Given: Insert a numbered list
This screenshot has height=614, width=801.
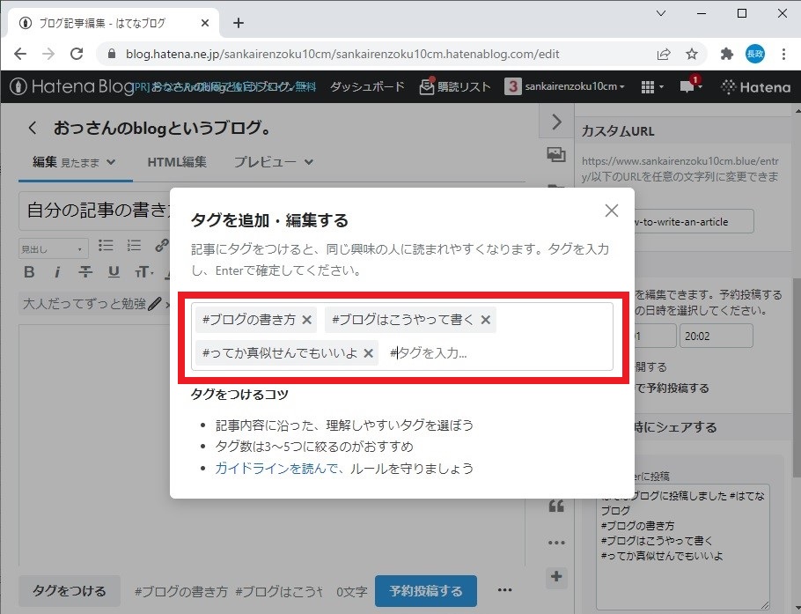Looking at the screenshot, I should pyautogui.click(x=134, y=246).
